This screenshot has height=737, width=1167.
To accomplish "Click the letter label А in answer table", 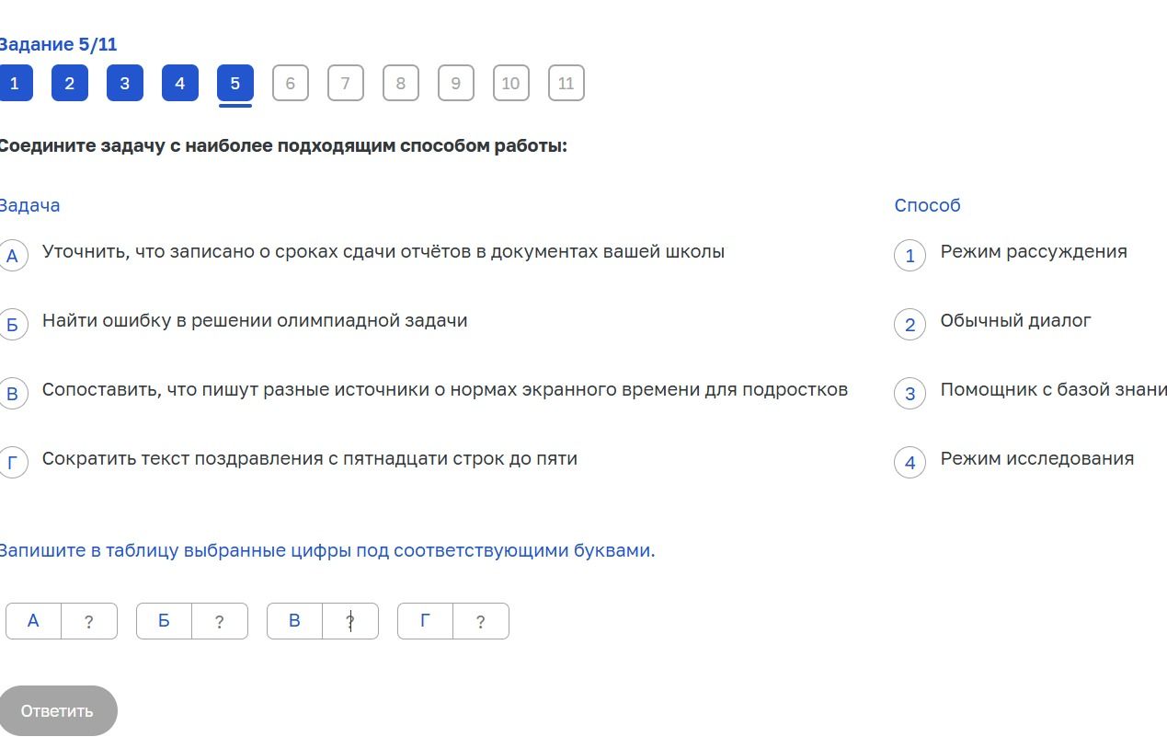I will tap(33, 621).
